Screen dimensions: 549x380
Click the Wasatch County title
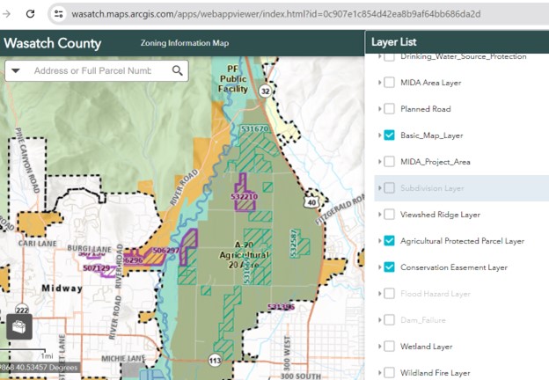pyautogui.click(x=53, y=43)
